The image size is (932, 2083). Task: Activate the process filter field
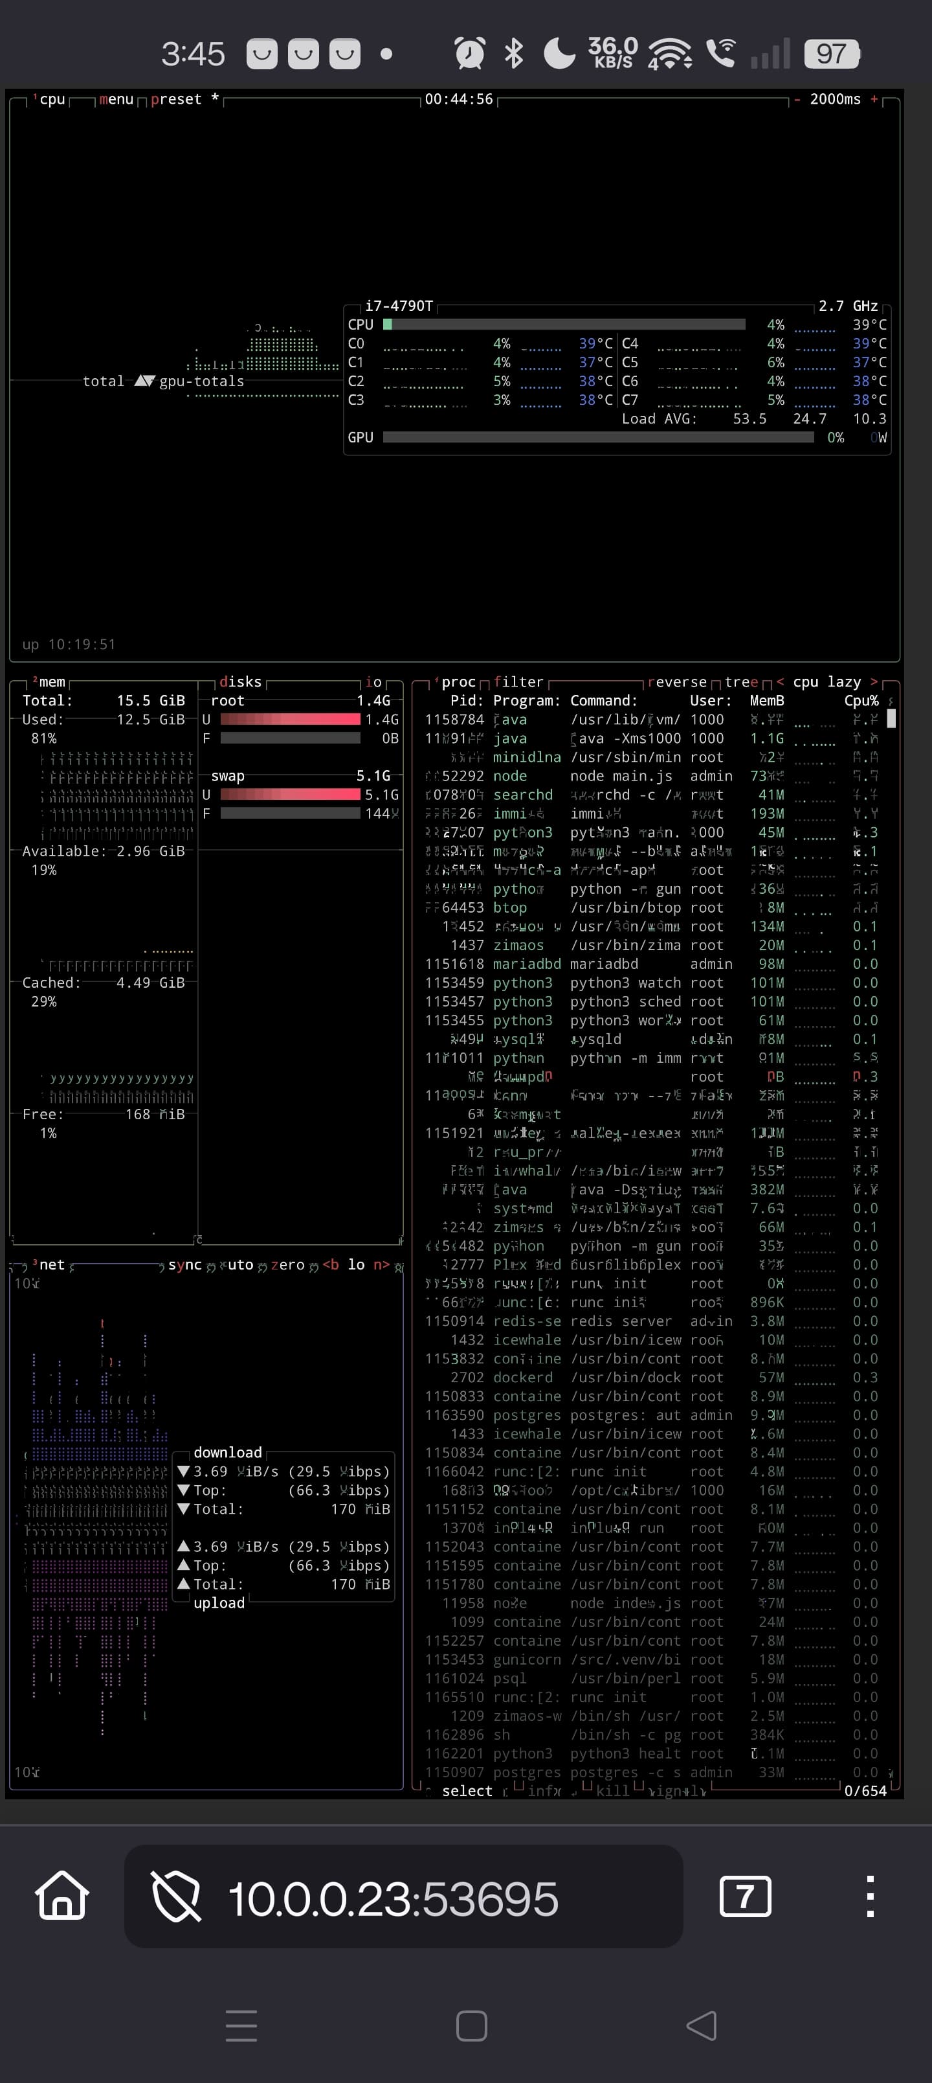(518, 681)
